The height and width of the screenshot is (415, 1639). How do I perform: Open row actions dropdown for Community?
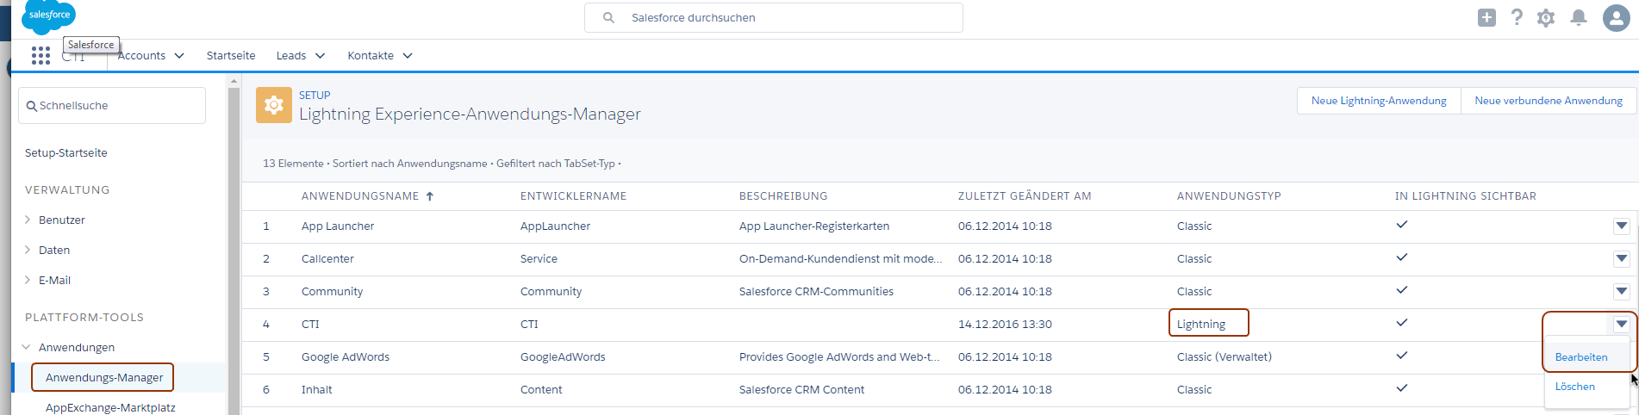[x=1621, y=291]
